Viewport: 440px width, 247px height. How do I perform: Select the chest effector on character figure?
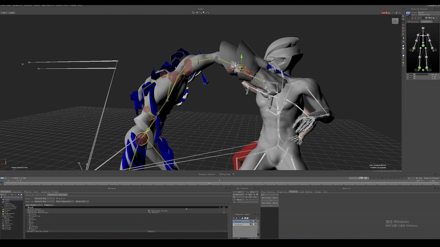423,36
